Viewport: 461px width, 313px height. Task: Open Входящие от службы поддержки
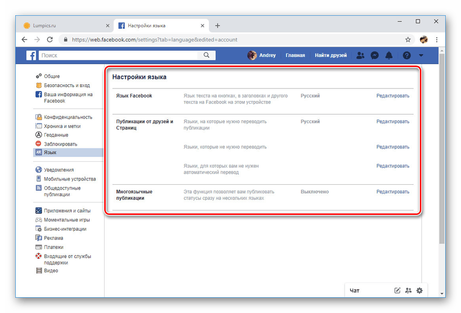67,259
